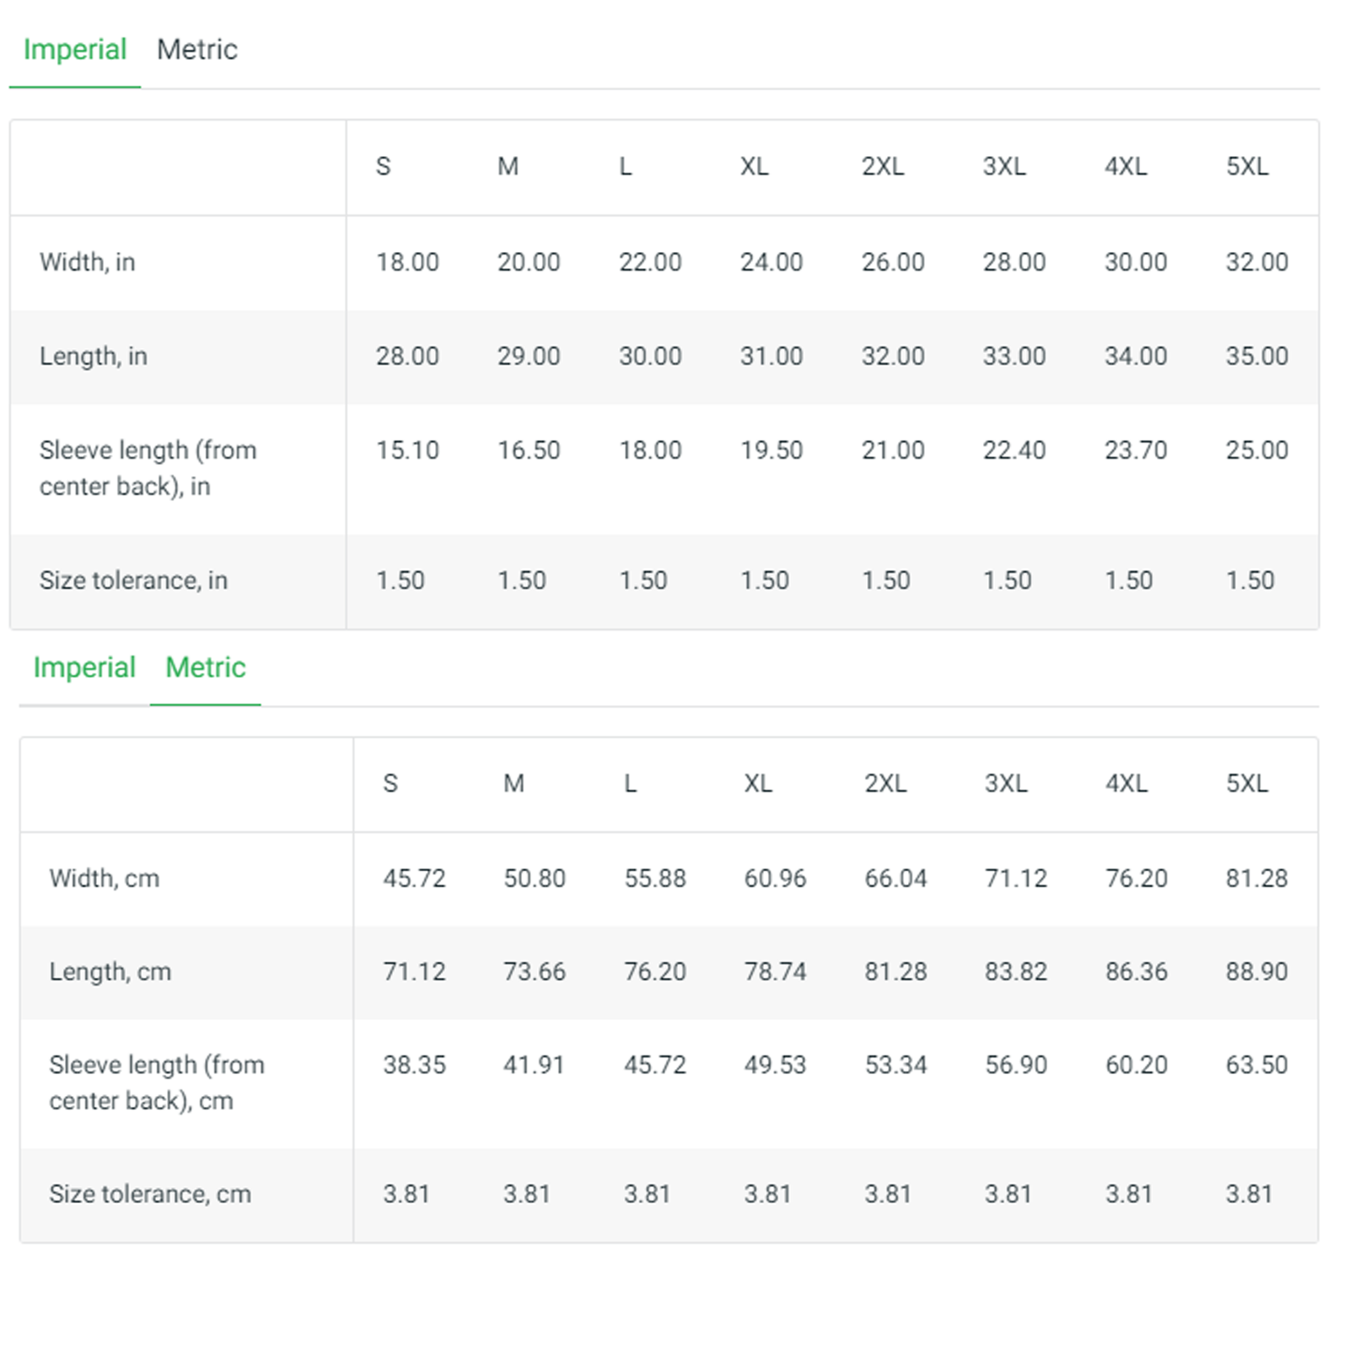Click 'Sleeve length (from center back), cm' label
The height and width of the screenshot is (1349, 1349).
[x=157, y=1083]
